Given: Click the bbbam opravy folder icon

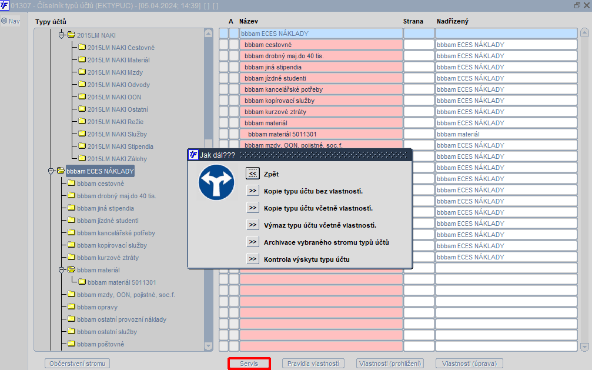Looking at the screenshot, I should tap(71, 306).
